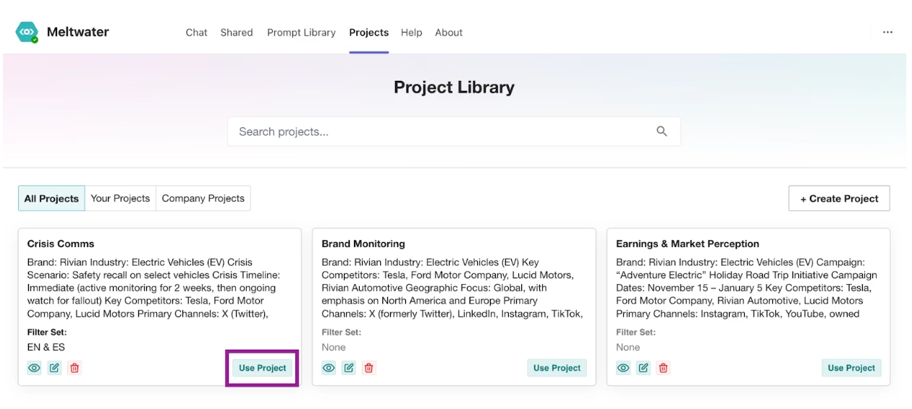Image resolution: width=912 pixels, height=409 pixels.
Task: Edit the Brand Monitoring project
Action: 349,368
